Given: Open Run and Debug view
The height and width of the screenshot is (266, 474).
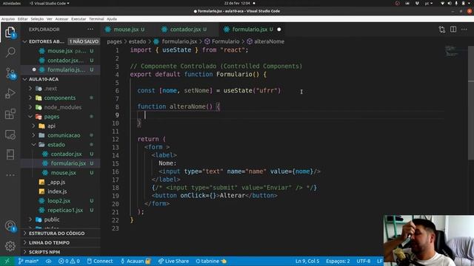Looking at the screenshot, I should tap(10, 94).
